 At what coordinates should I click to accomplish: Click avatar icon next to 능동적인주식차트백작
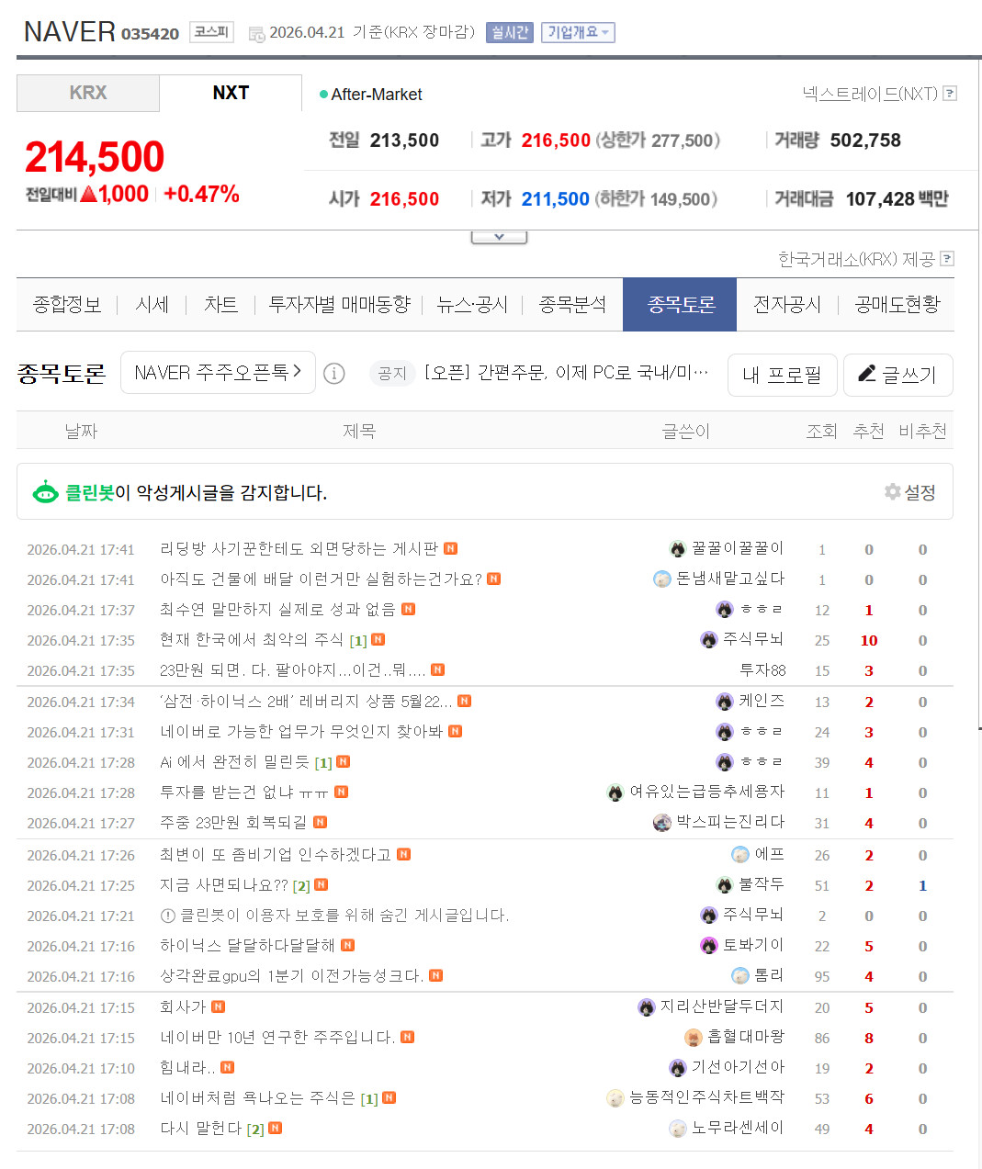(x=615, y=1097)
